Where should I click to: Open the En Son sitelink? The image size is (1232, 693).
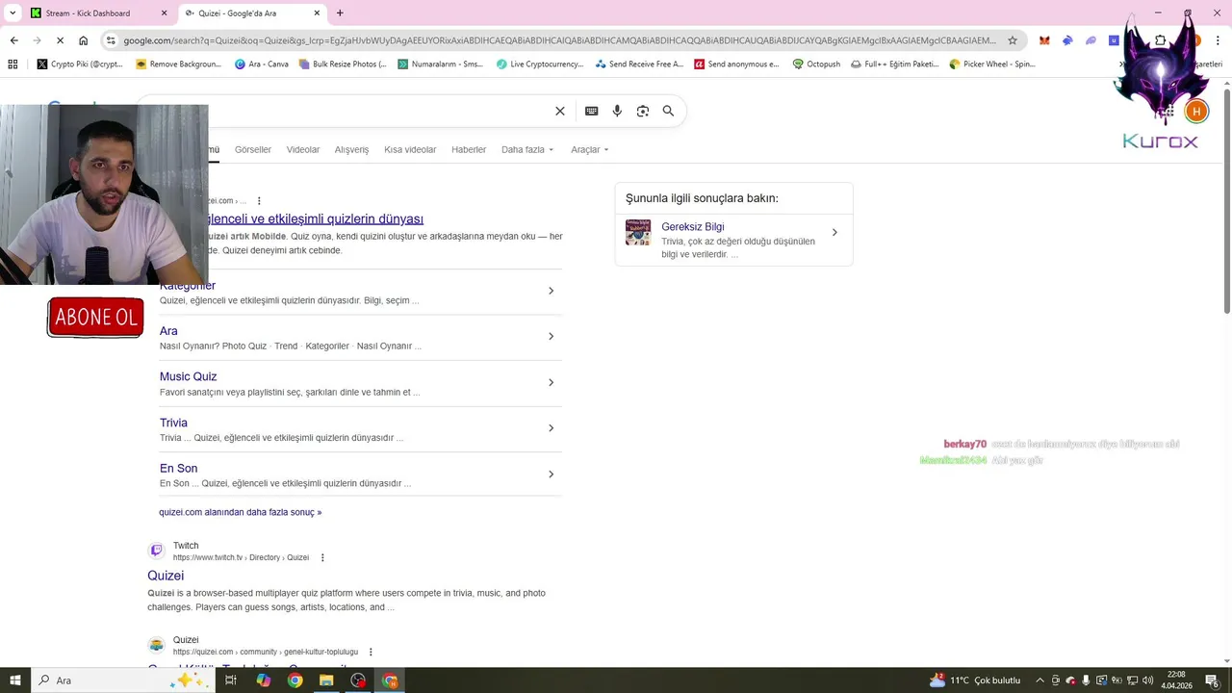pyautogui.click(x=178, y=468)
